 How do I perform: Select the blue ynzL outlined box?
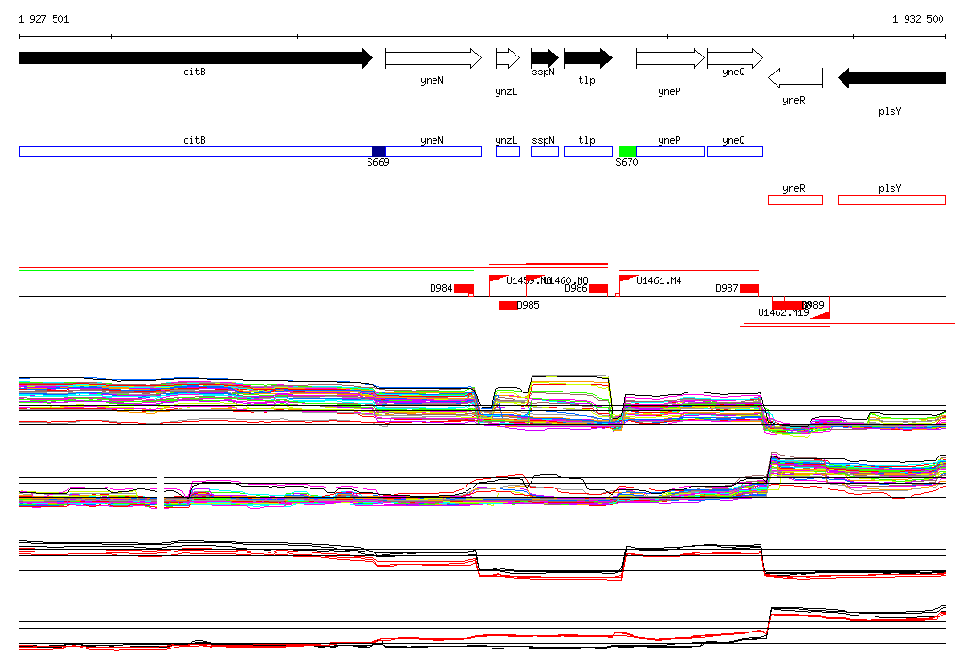[508, 152]
